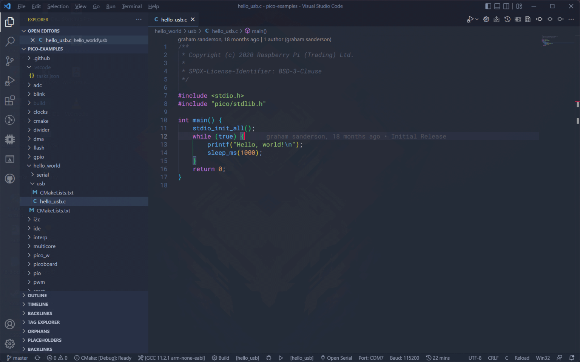Toggle the bottom panel layout button
The width and height of the screenshot is (580, 362).
[x=497, y=6]
